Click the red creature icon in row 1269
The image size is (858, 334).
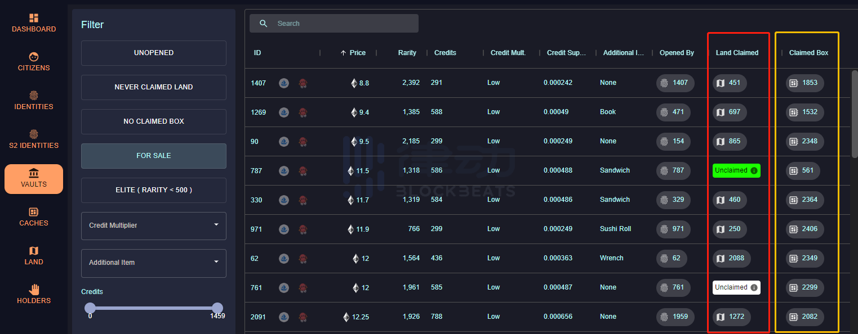coord(303,112)
